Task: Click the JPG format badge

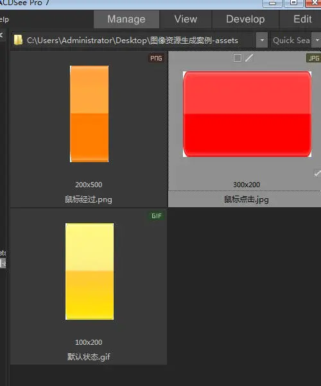Action: tap(314, 58)
